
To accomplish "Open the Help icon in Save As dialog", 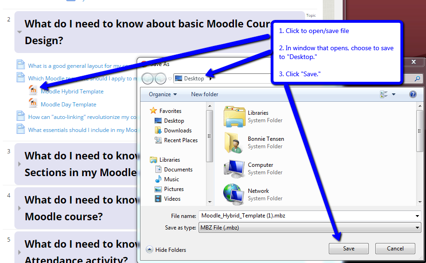I will click(x=413, y=94).
